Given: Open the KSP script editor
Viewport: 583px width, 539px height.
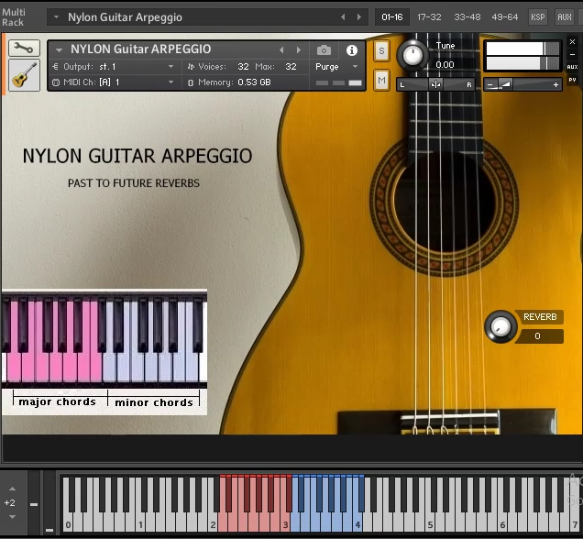Looking at the screenshot, I should (538, 17).
